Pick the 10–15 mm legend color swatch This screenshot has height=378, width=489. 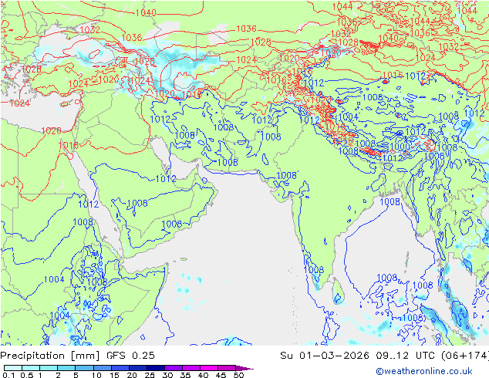pos(103,368)
